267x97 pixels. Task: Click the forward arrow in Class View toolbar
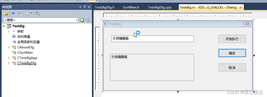pyautogui.click(x=19, y=13)
